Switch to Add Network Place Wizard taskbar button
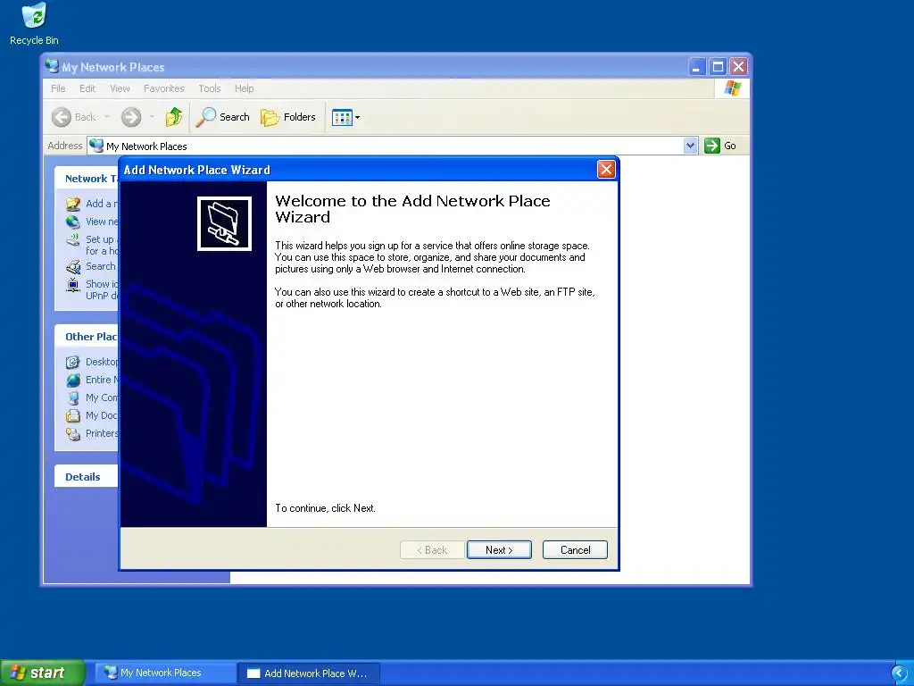This screenshot has width=914, height=686. click(x=309, y=673)
